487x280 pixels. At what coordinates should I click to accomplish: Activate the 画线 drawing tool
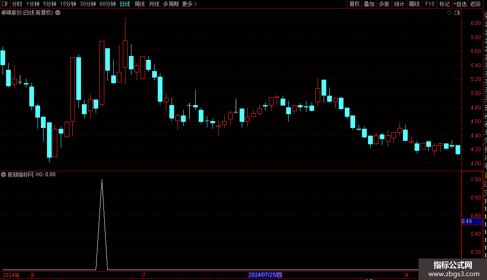(x=414, y=4)
